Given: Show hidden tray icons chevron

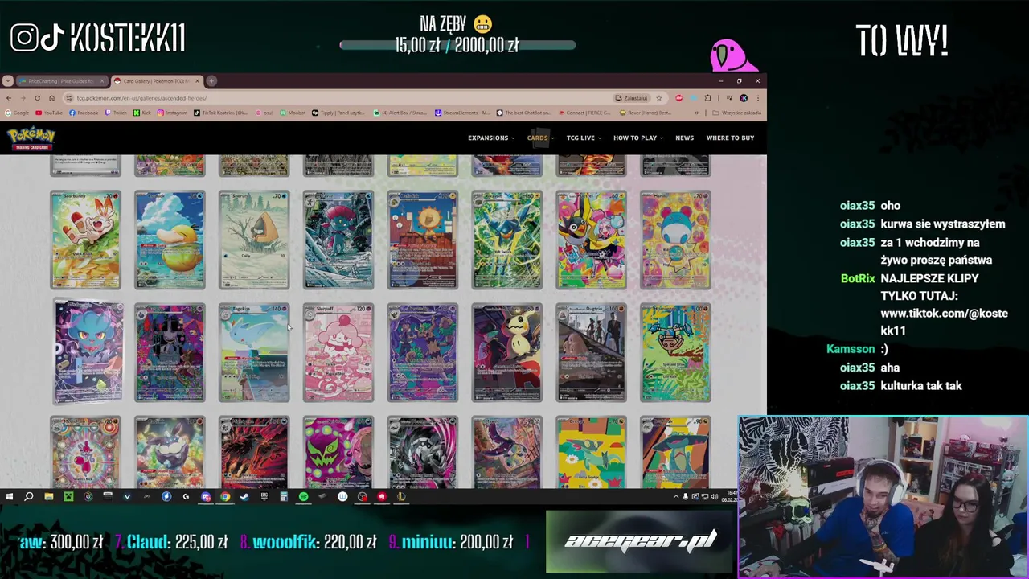Looking at the screenshot, I should pyautogui.click(x=676, y=497).
